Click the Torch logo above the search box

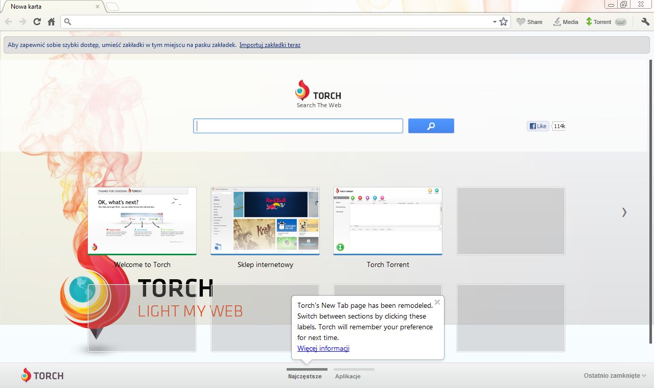(x=318, y=91)
